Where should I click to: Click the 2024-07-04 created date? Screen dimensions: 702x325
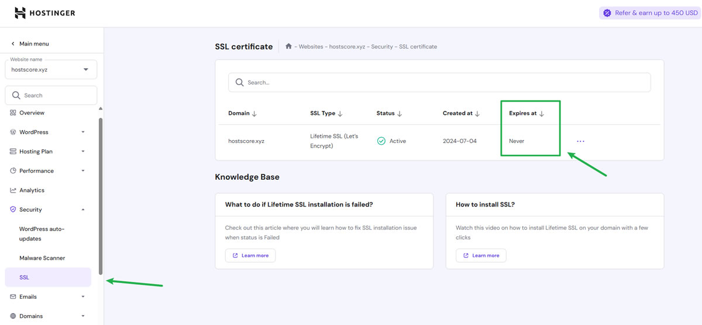(460, 141)
